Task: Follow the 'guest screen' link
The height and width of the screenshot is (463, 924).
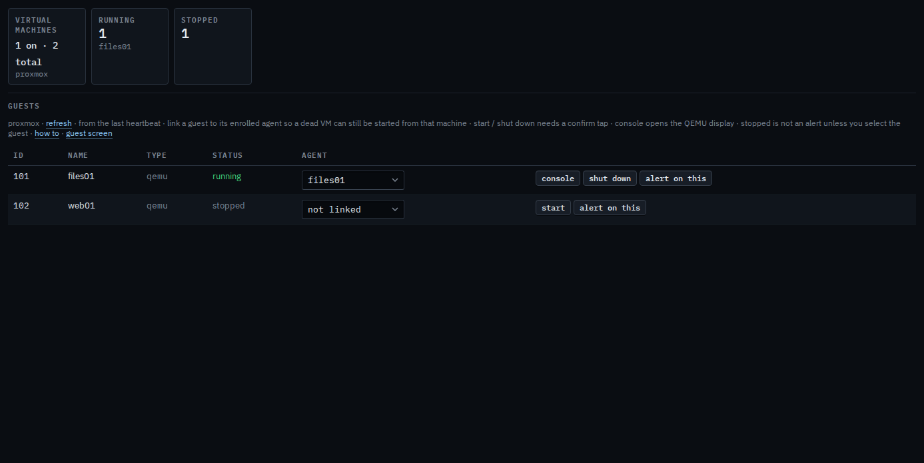Action: pyautogui.click(x=89, y=133)
